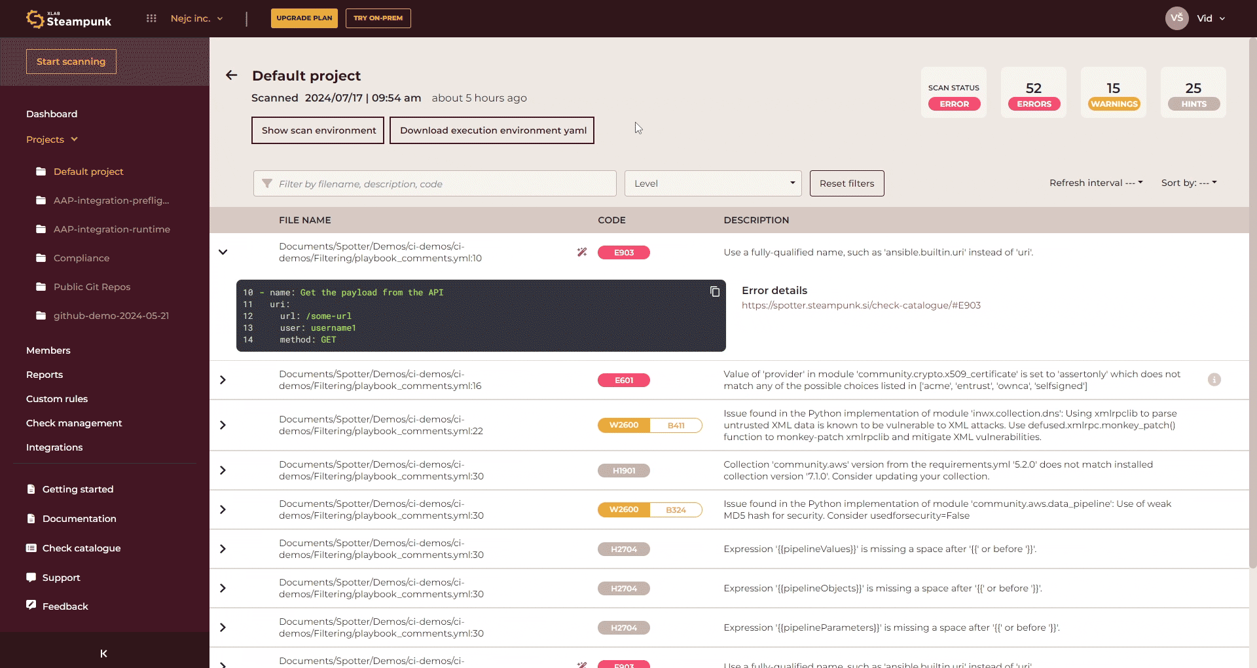This screenshot has height=668, width=1257.
Task: Click the Steampunk logo
Action: click(69, 19)
